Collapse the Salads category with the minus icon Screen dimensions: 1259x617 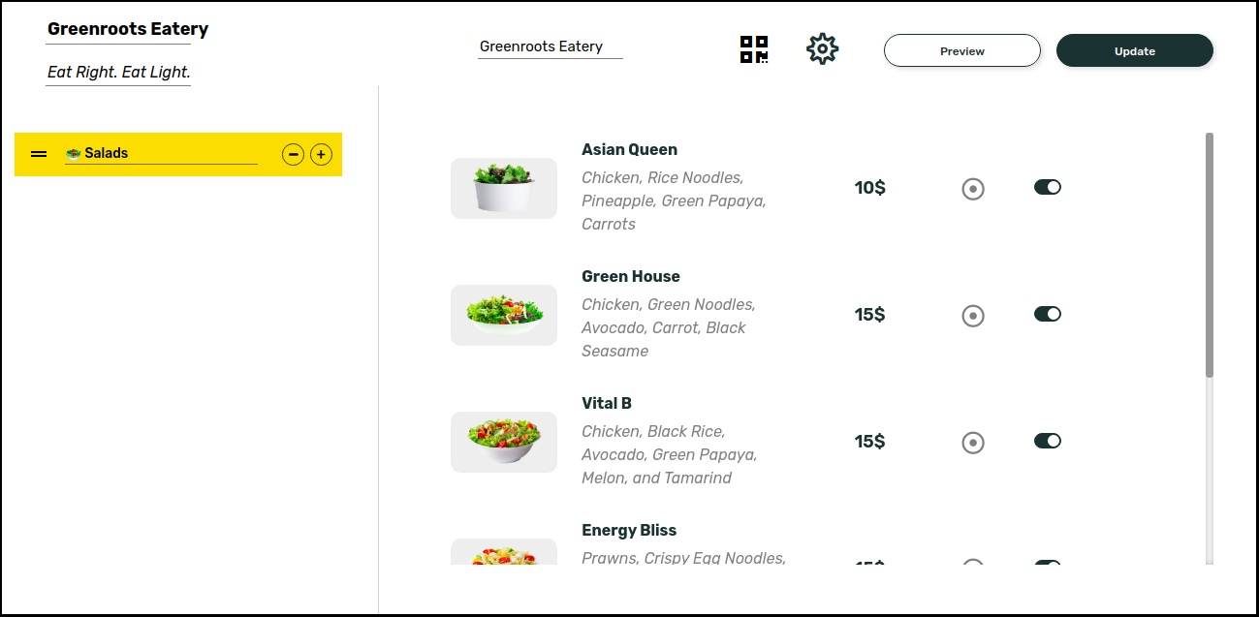pyautogui.click(x=293, y=154)
